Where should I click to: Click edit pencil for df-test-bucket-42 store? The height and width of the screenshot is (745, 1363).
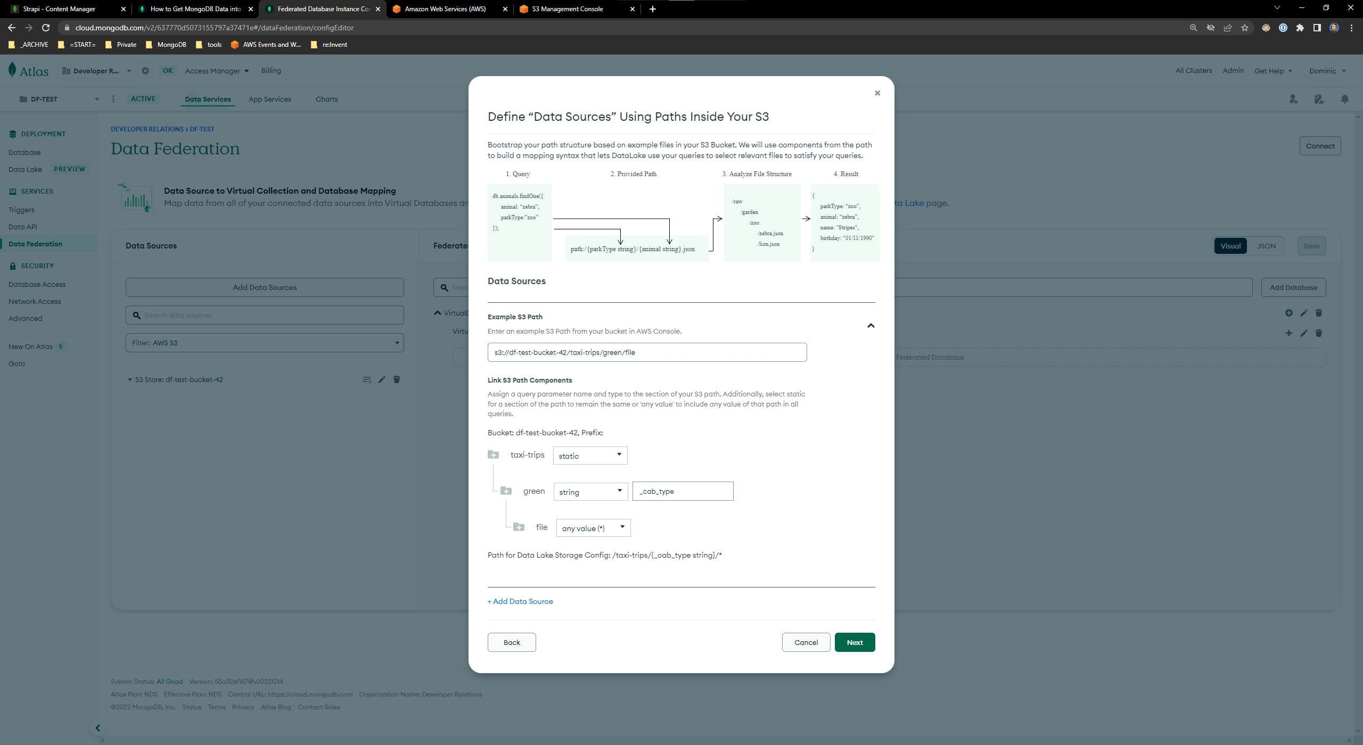click(x=381, y=379)
